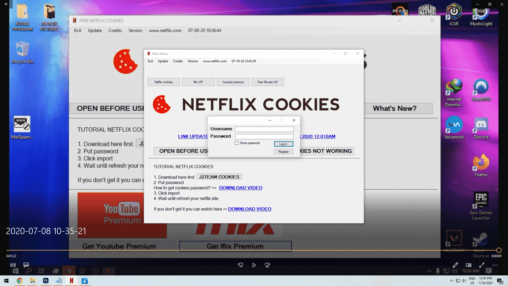Select the iCUE desktop shortcut
The image size is (508, 286).
pos(454,15)
